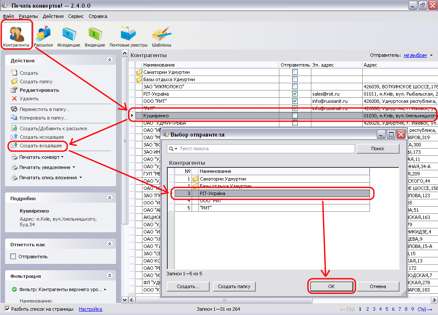438x315 pixels.
Task: Toggle sender checkbox for ЗАО "ИЖМОЛОКО" row
Action: [295, 87]
